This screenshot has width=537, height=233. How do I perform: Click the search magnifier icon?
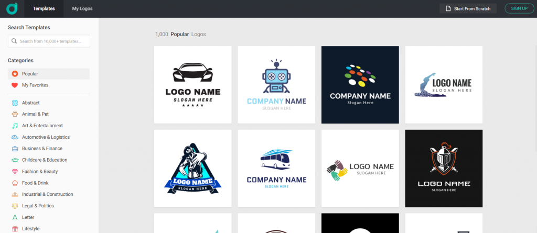tap(14, 41)
